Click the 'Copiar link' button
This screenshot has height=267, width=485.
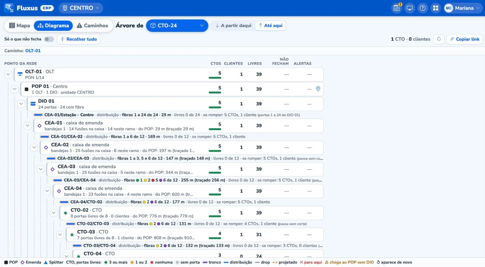click(x=465, y=39)
